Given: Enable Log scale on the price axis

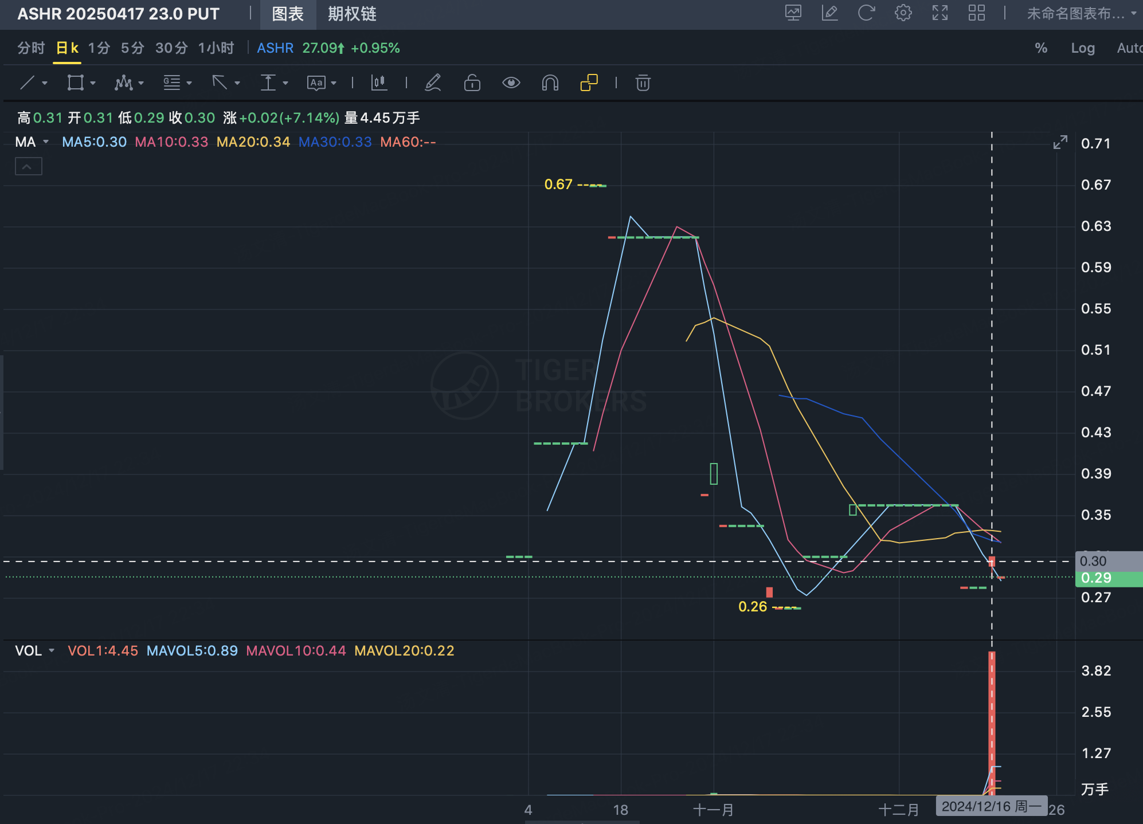Looking at the screenshot, I should 1082,48.
